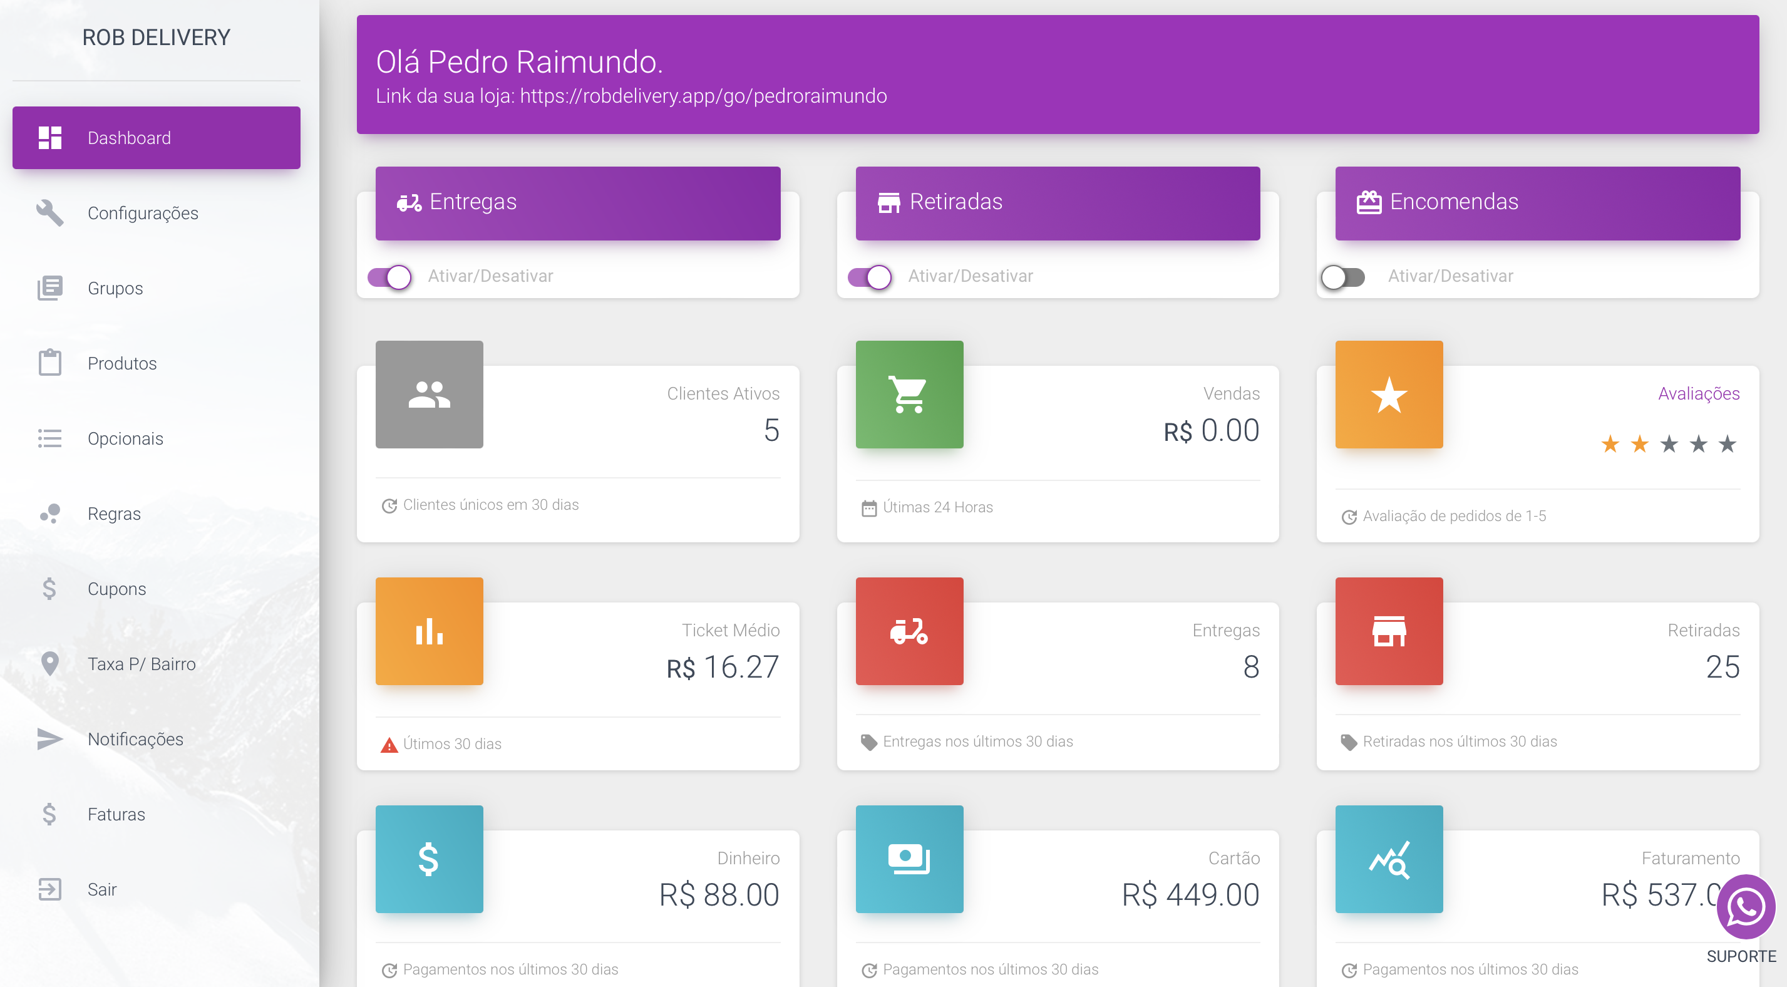The width and height of the screenshot is (1787, 987).
Task: Disable the Entregas toggle switch
Action: 389,277
